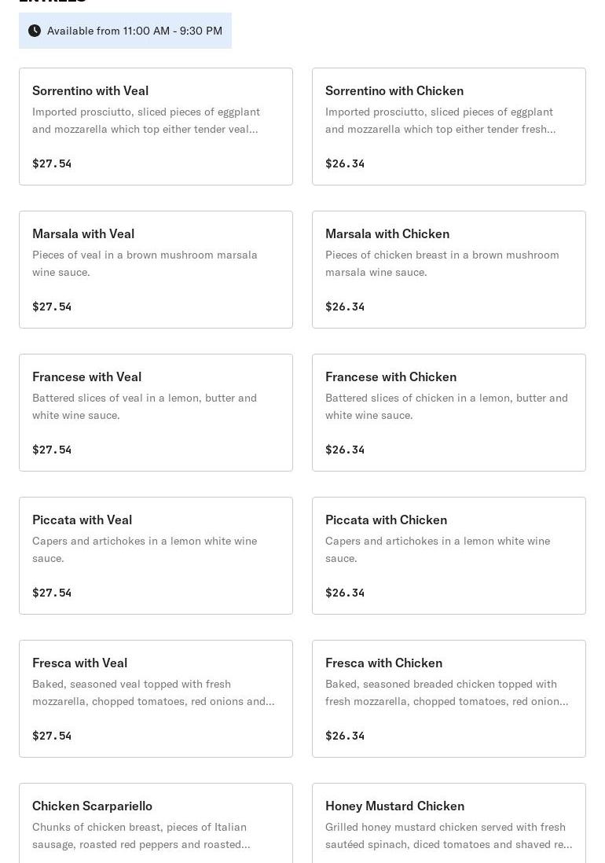Choose the Francese with Veal entree
The image size is (605, 863).
(x=156, y=413)
